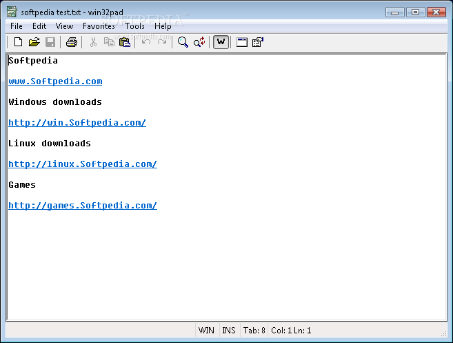Image resolution: width=453 pixels, height=343 pixels.
Task: Toggle word wrap W button
Action: 221,42
